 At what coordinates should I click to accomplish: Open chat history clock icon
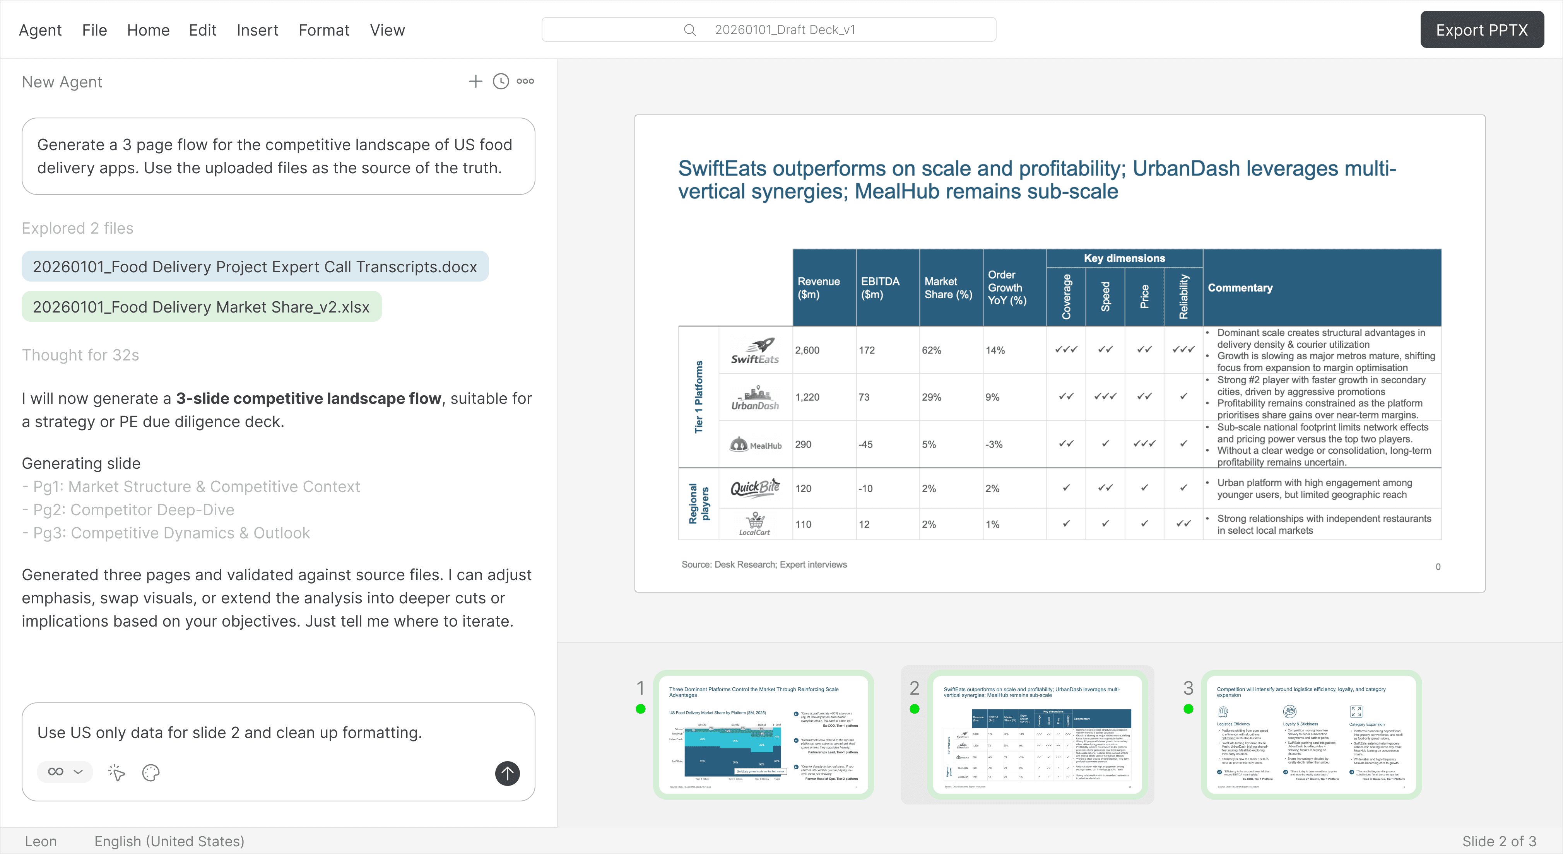point(501,81)
